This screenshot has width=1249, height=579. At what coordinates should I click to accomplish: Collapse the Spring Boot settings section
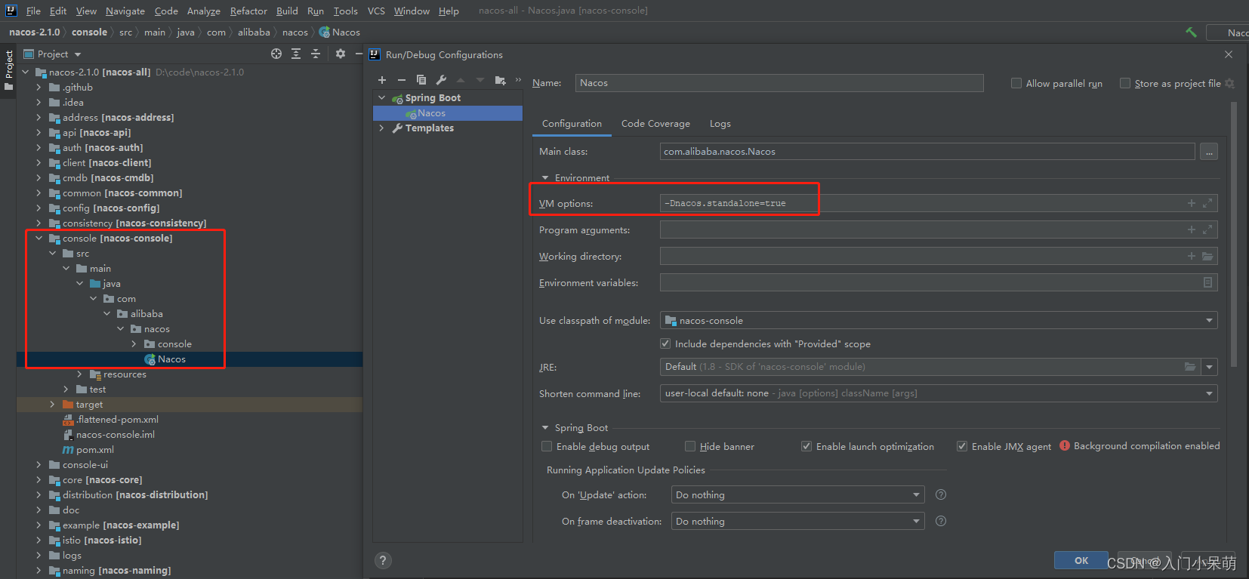pyautogui.click(x=545, y=428)
